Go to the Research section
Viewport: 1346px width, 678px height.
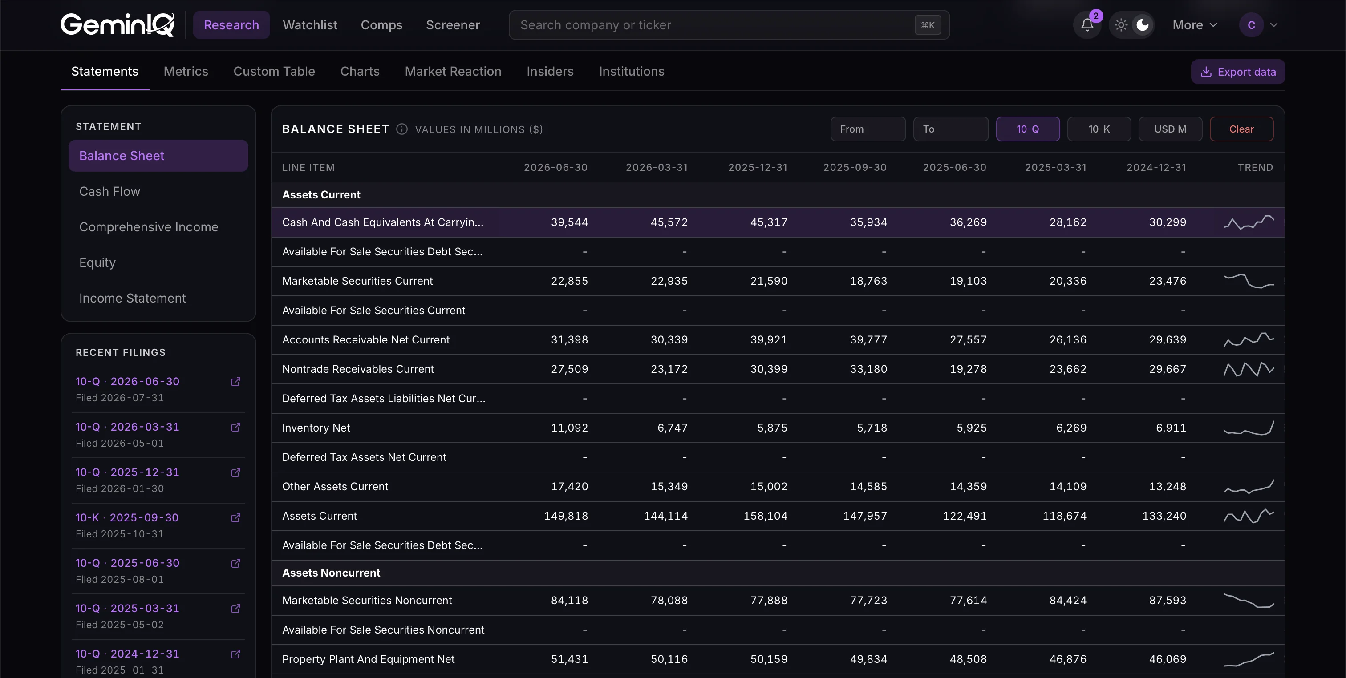pyautogui.click(x=231, y=25)
